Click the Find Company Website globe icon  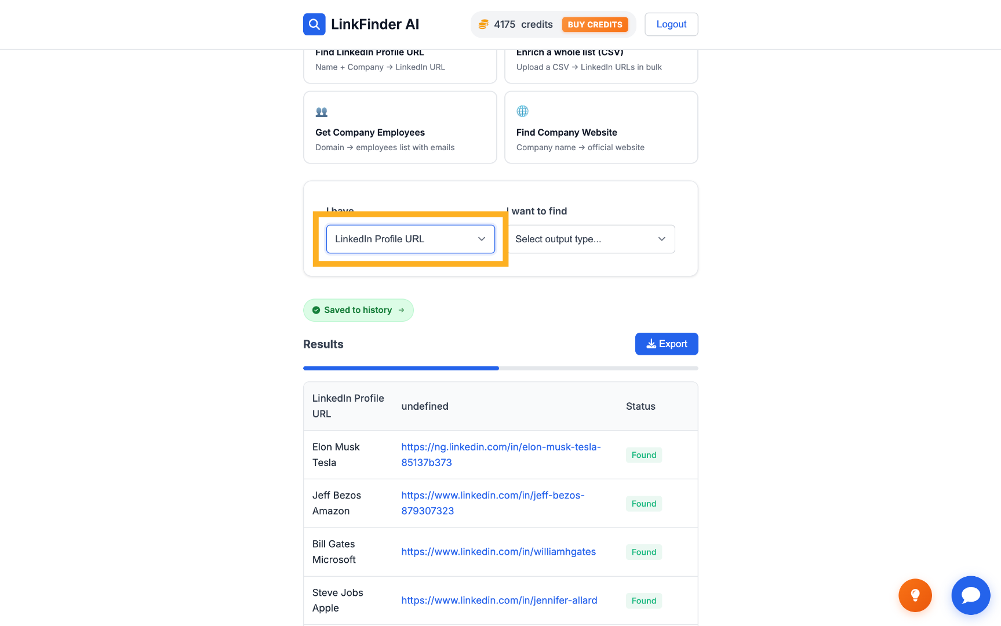523,111
